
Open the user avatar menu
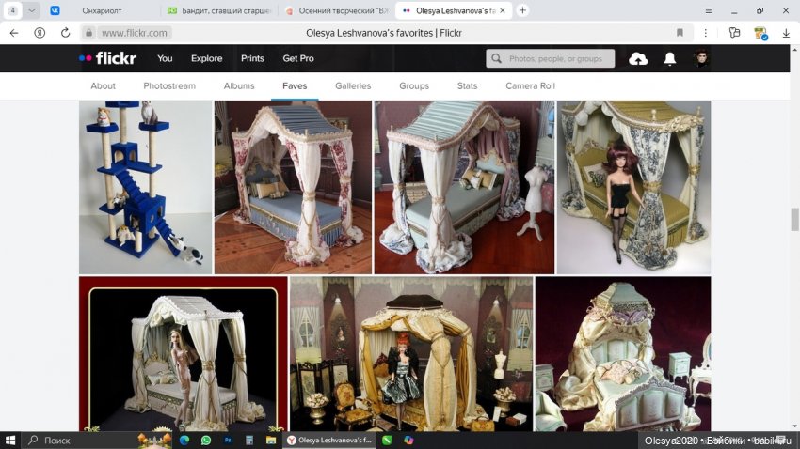701,58
